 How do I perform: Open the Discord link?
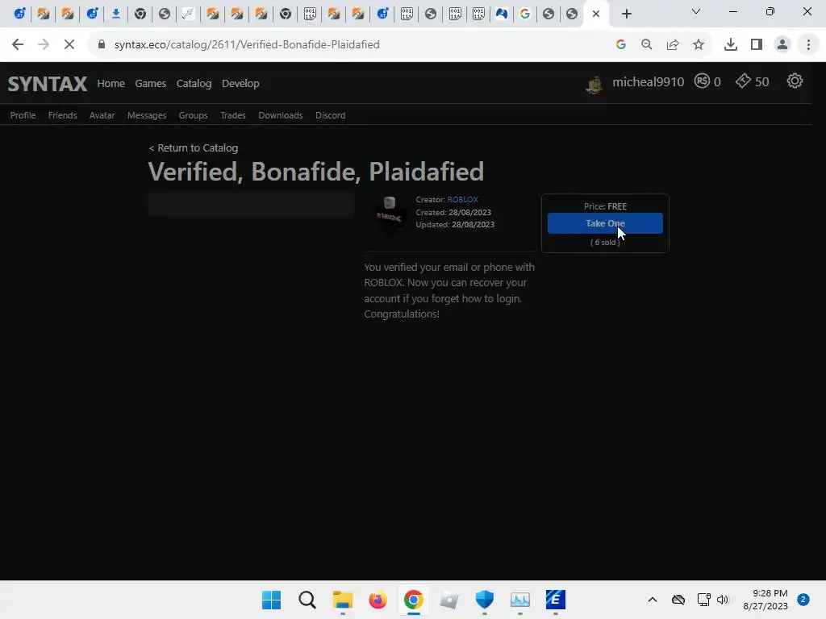pos(330,115)
